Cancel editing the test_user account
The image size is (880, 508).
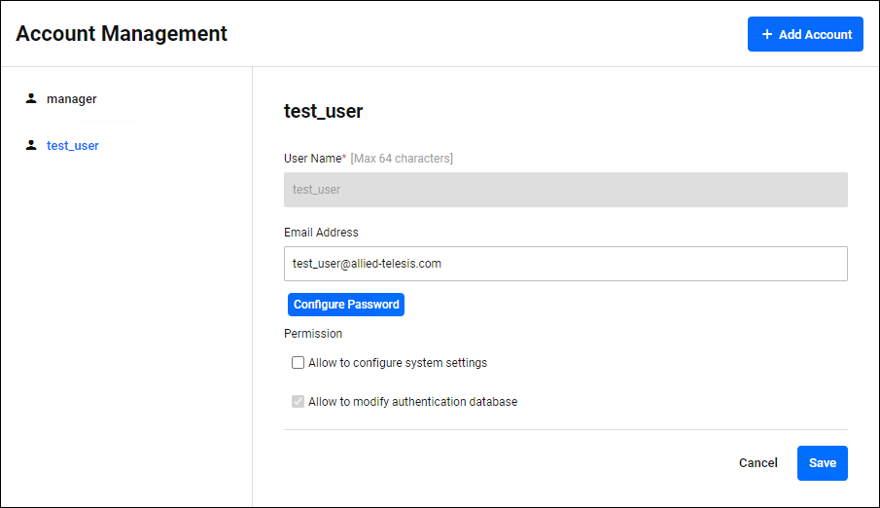click(x=757, y=463)
